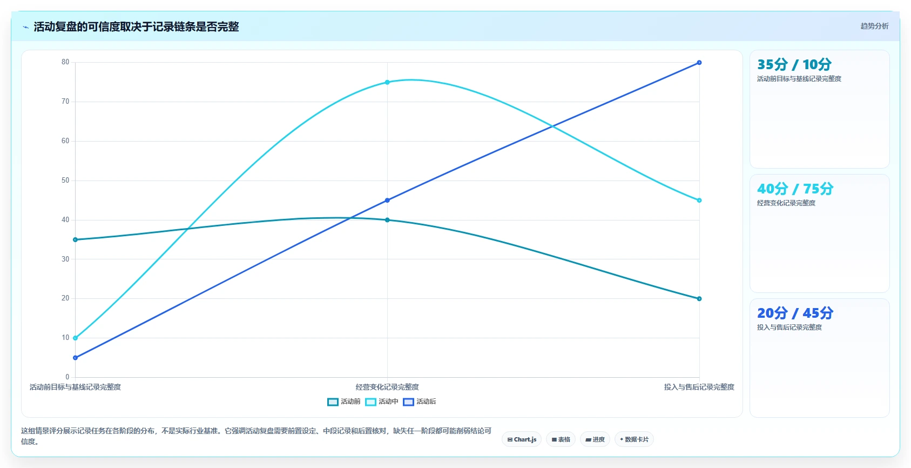This screenshot has width=911, height=468.
Task: Click the y-axis value 50
Action: (x=65, y=180)
